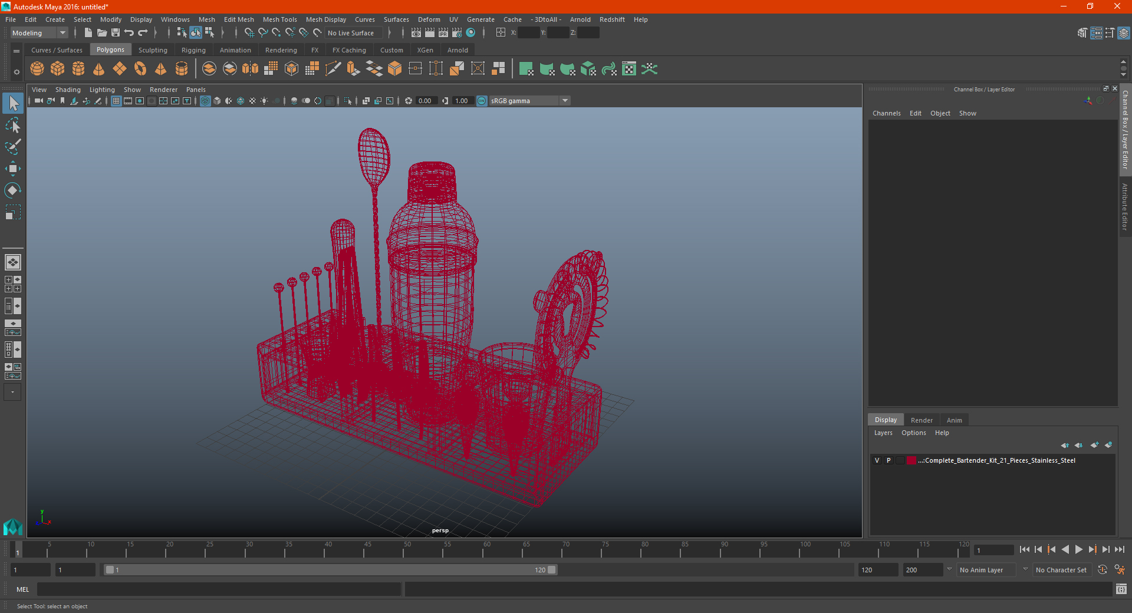This screenshot has height=613, width=1132.
Task: Create a polygon pipe from the shelf
Action: point(182,69)
